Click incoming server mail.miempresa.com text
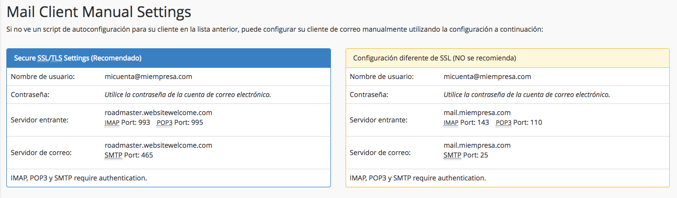This screenshot has height=198, width=677. [x=477, y=113]
